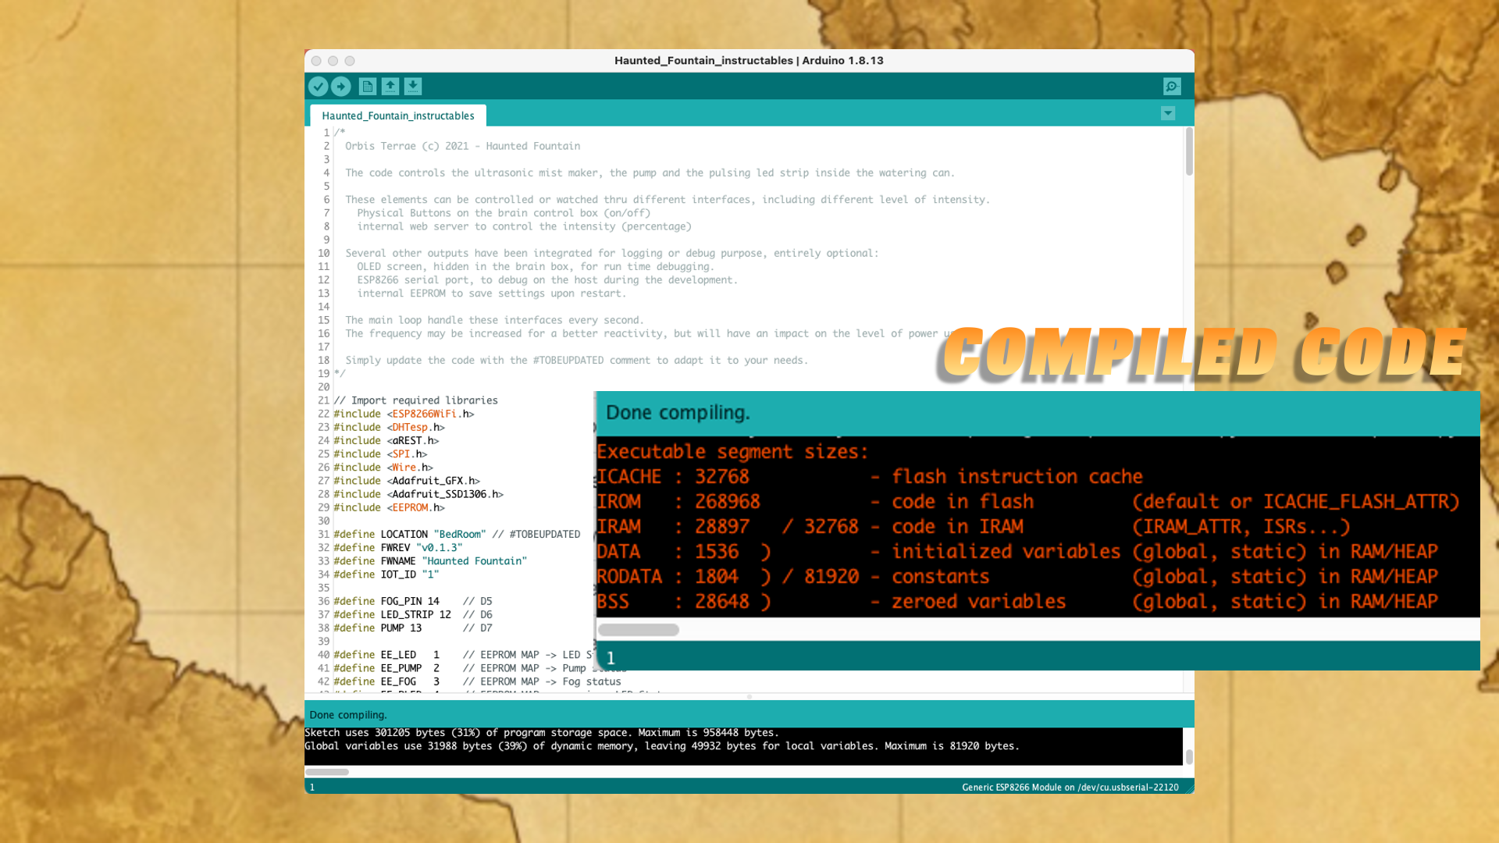Image resolution: width=1499 pixels, height=843 pixels.
Task: Click the console output vertical scrollbar
Action: [1189, 756]
